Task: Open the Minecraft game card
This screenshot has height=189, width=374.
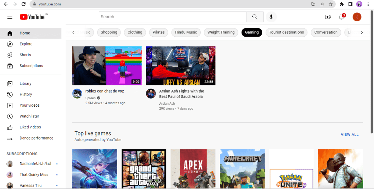Action: click(x=242, y=169)
